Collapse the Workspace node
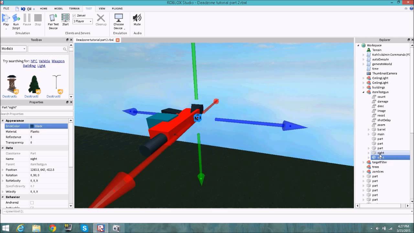Viewport: 414px width, 233px height. (358, 46)
